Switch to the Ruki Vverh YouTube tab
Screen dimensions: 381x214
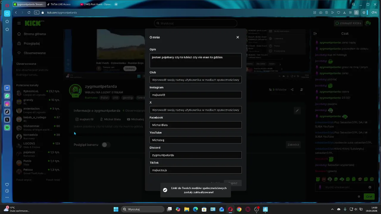click(96, 4)
